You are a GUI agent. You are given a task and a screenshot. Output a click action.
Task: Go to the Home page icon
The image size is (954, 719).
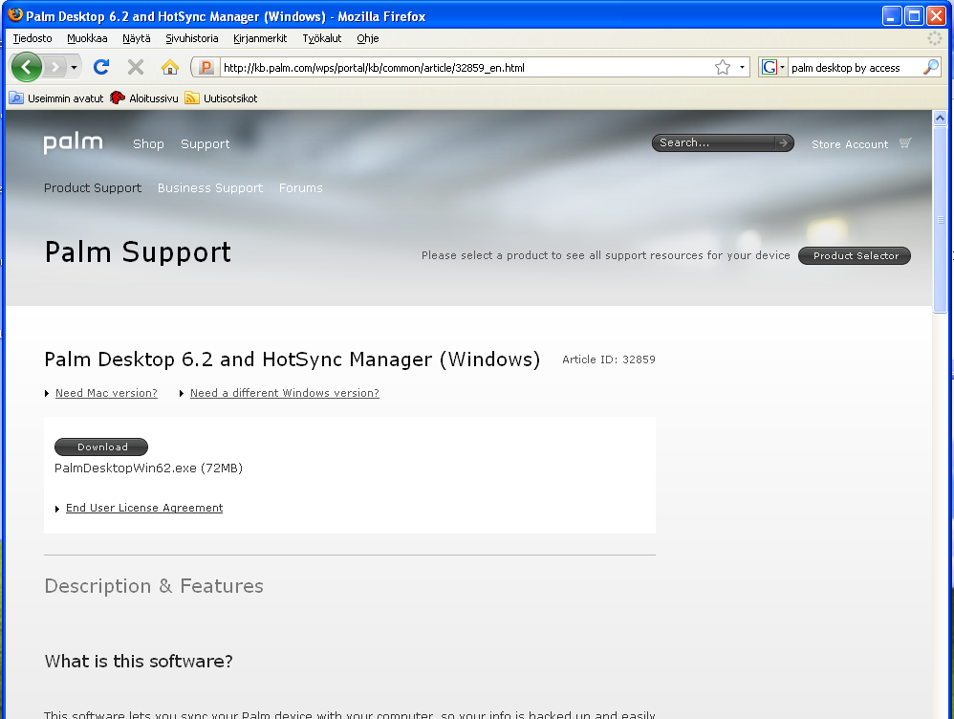pyautogui.click(x=170, y=67)
